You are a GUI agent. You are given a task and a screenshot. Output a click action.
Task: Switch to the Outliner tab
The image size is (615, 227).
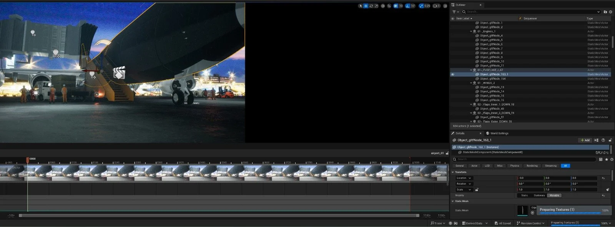click(460, 5)
